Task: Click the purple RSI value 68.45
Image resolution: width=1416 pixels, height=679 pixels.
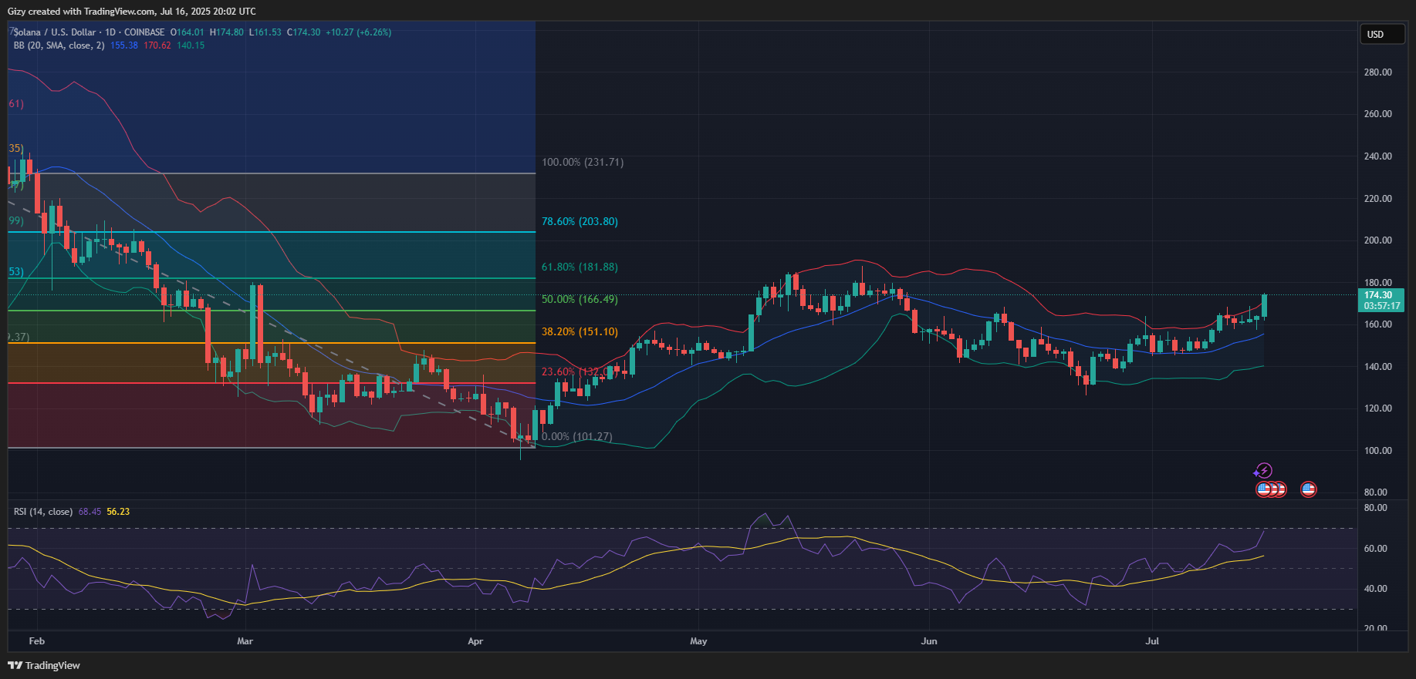Action: pos(90,512)
